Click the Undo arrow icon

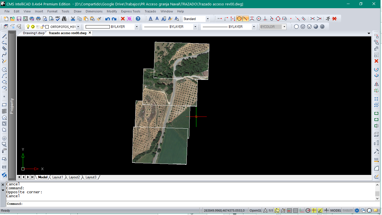point(107,19)
